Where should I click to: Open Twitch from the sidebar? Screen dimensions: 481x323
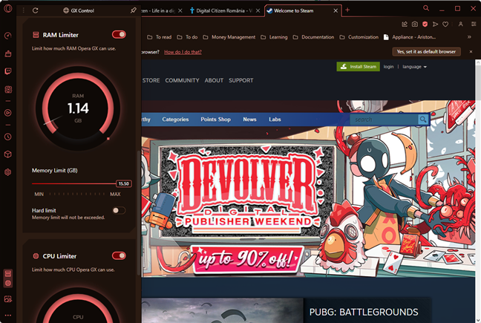click(8, 71)
